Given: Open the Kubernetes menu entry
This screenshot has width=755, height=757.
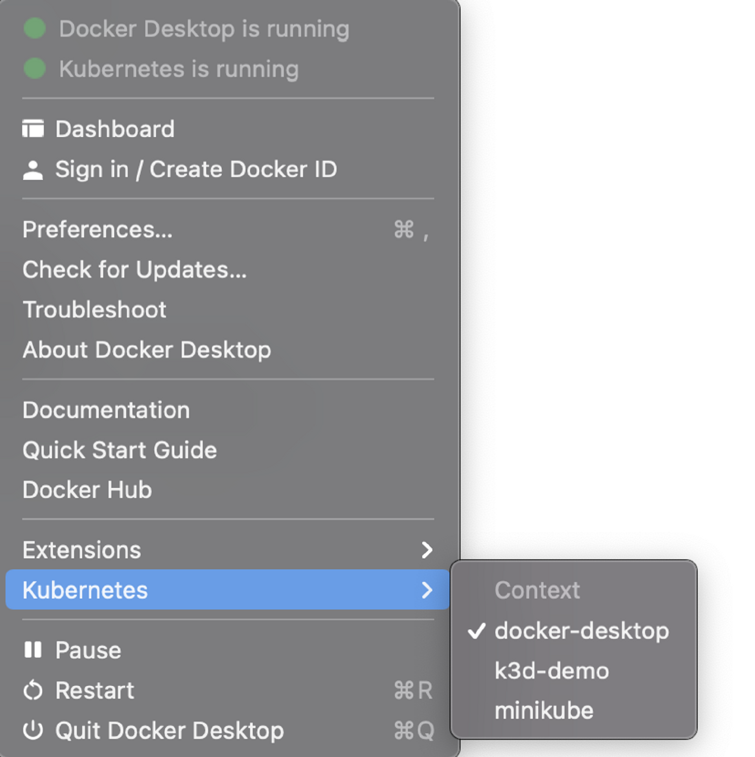Looking at the screenshot, I should tap(85, 590).
